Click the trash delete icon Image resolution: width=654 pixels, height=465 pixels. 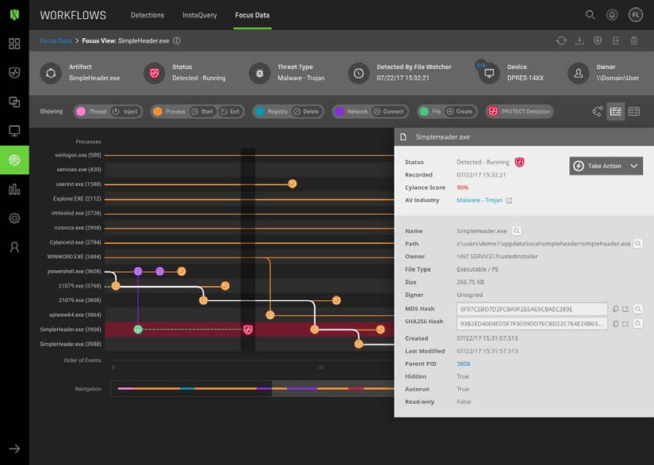tap(634, 41)
